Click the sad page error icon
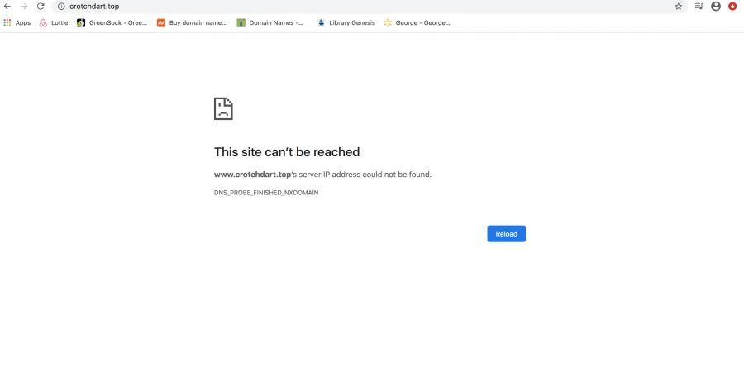744x373 pixels. [x=223, y=108]
